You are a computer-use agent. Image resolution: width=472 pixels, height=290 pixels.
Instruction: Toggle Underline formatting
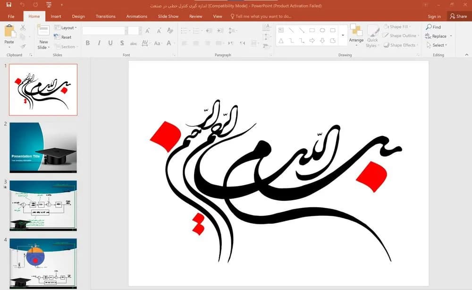[x=110, y=43]
